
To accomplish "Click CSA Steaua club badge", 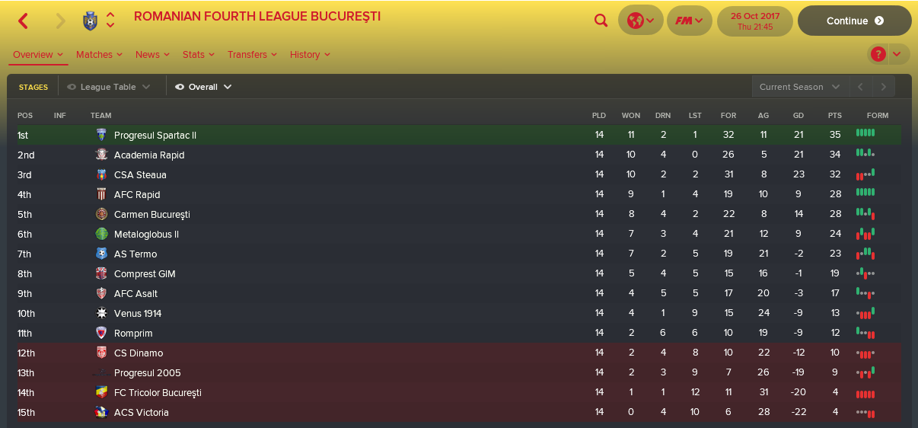I will click(x=101, y=174).
